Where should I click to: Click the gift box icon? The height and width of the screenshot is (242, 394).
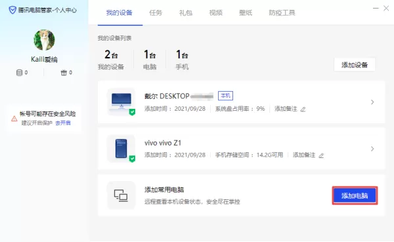pos(64,73)
